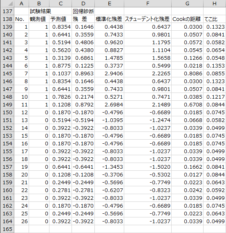The width and height of the screenshot is (226, 233).
Task: Click residual -0.5194 in row 151
Action: pyautogui.click(x=83, y=120)
